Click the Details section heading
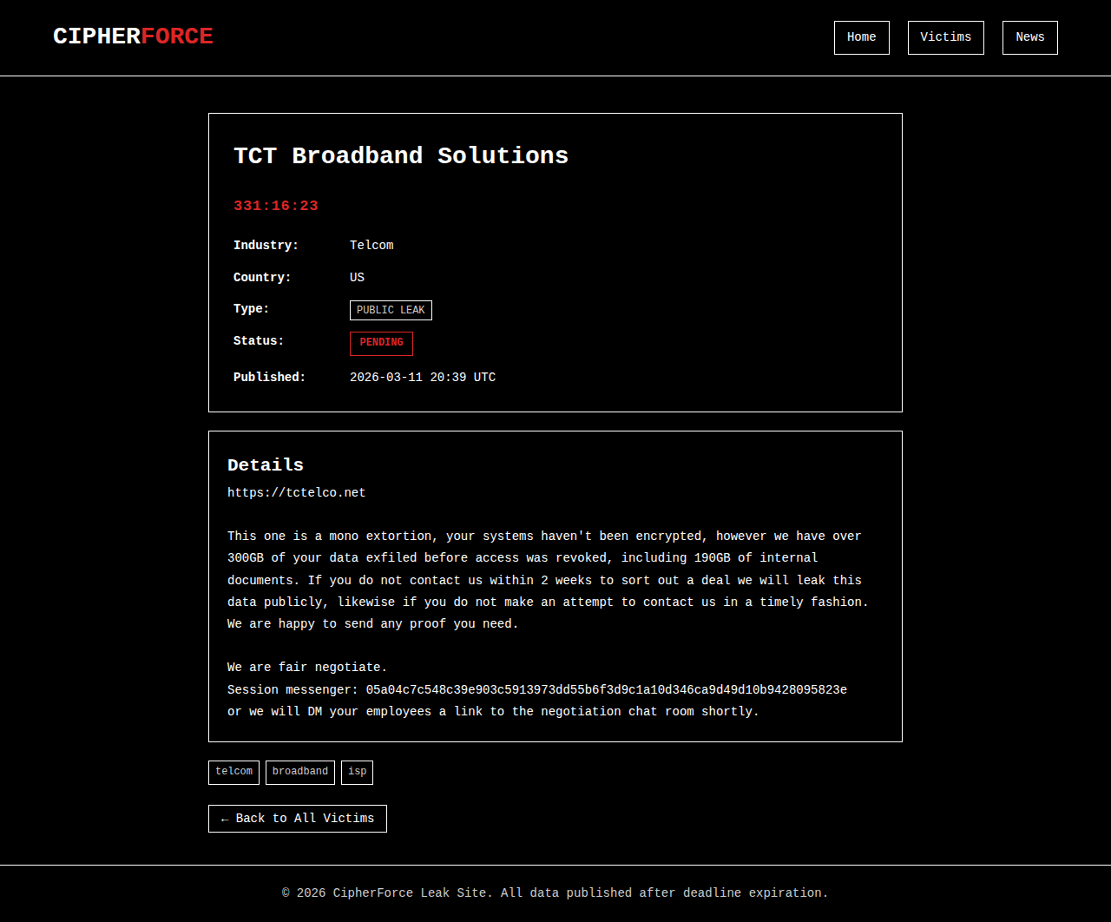The image size is (1111, 922). [x=265, y=465]
